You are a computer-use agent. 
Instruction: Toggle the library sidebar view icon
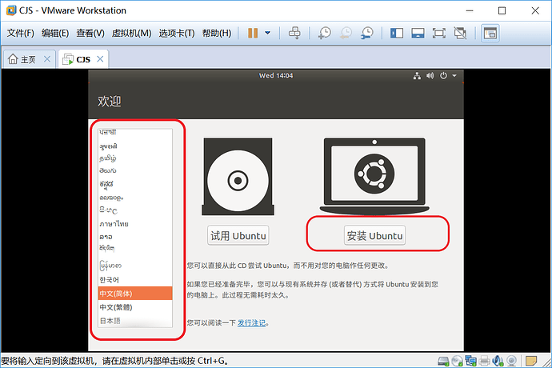396,33
